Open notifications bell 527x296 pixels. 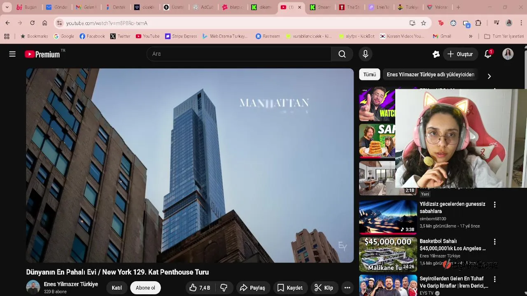(488, 54)
